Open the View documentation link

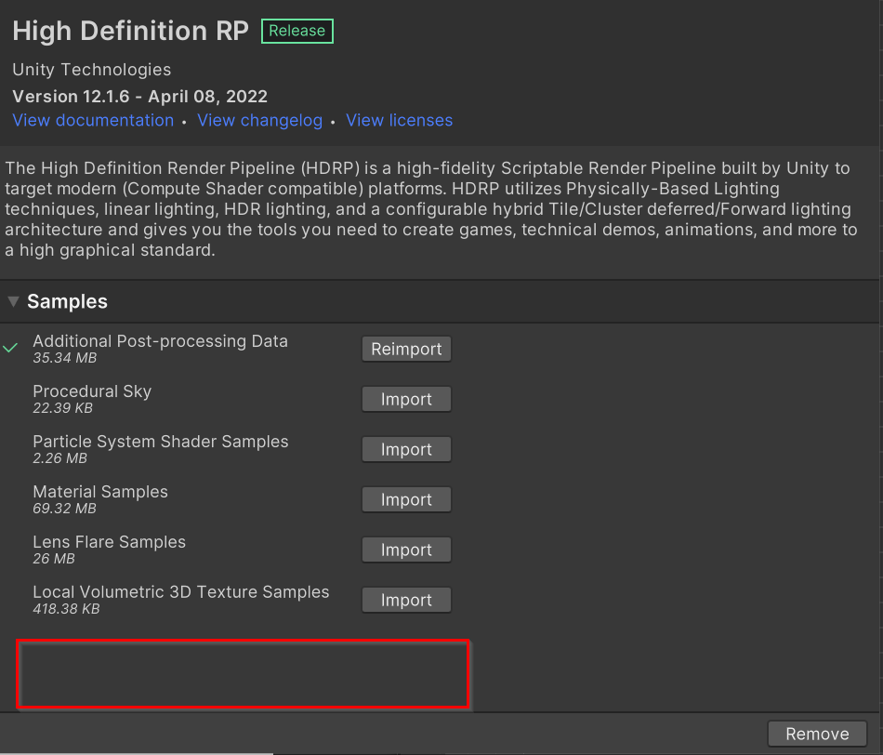(93, 120)
